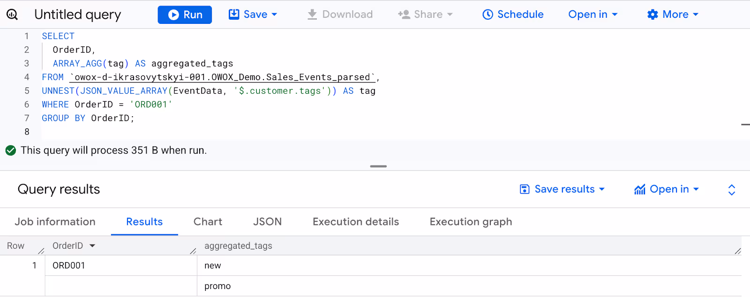Screen dimensions: 750x297
Task: Switch to the Chart tab
Action: pyautogui.click(x=208, y=222)
